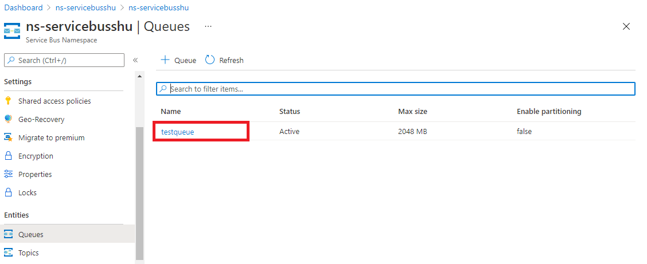Click the Geo-Recovery globe icon
The height and width of the screenshot is (264, 647).
click(8, 119)
